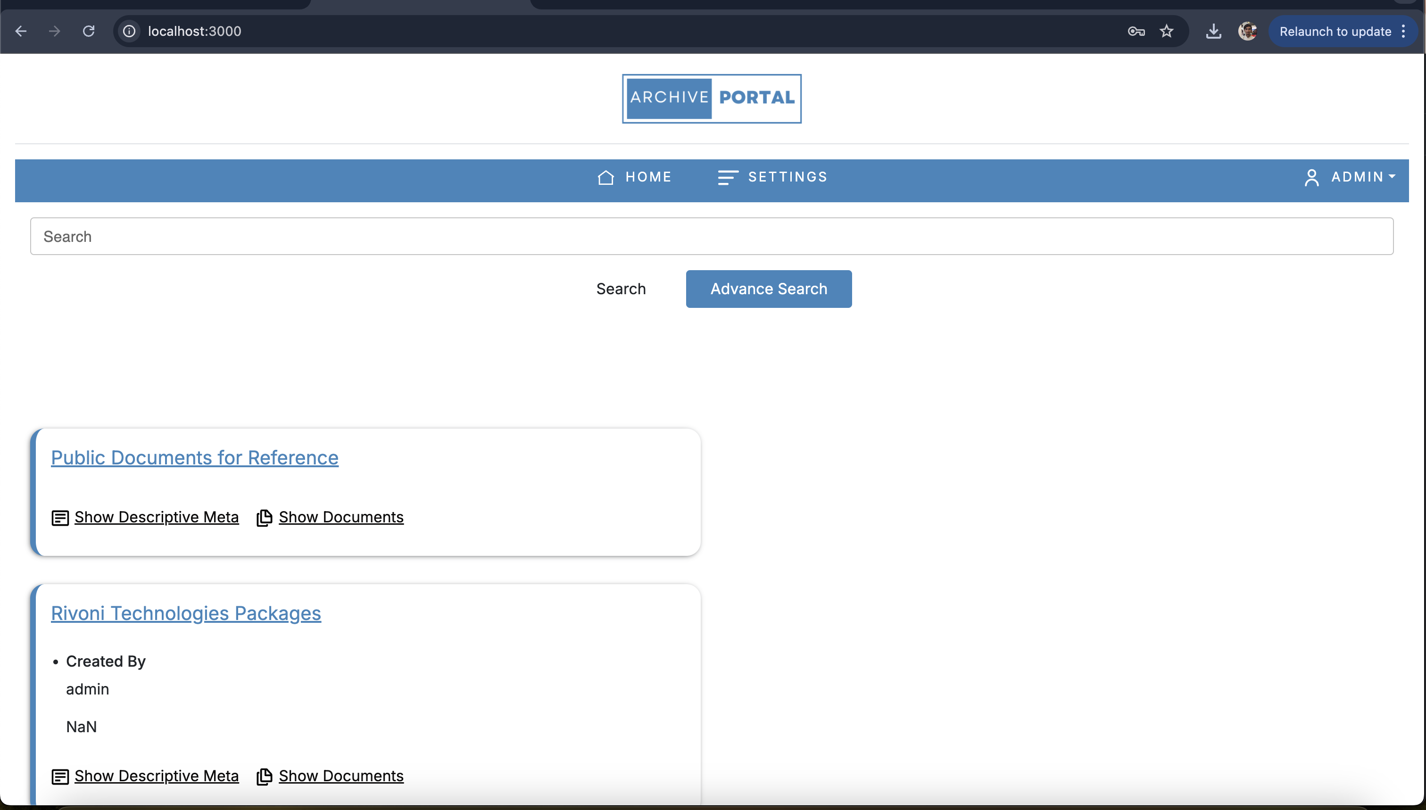Click descriptive meta icon in Rivoni card
This screenshot has height=810, width=1426.
(60, 777)
